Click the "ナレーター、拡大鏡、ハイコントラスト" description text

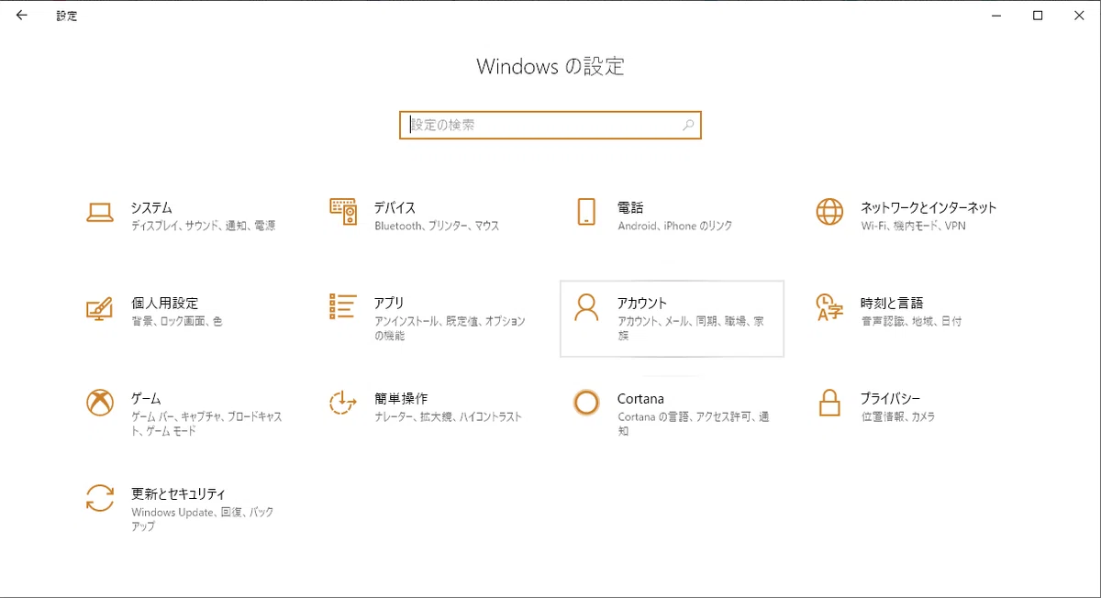coord(448,416)
